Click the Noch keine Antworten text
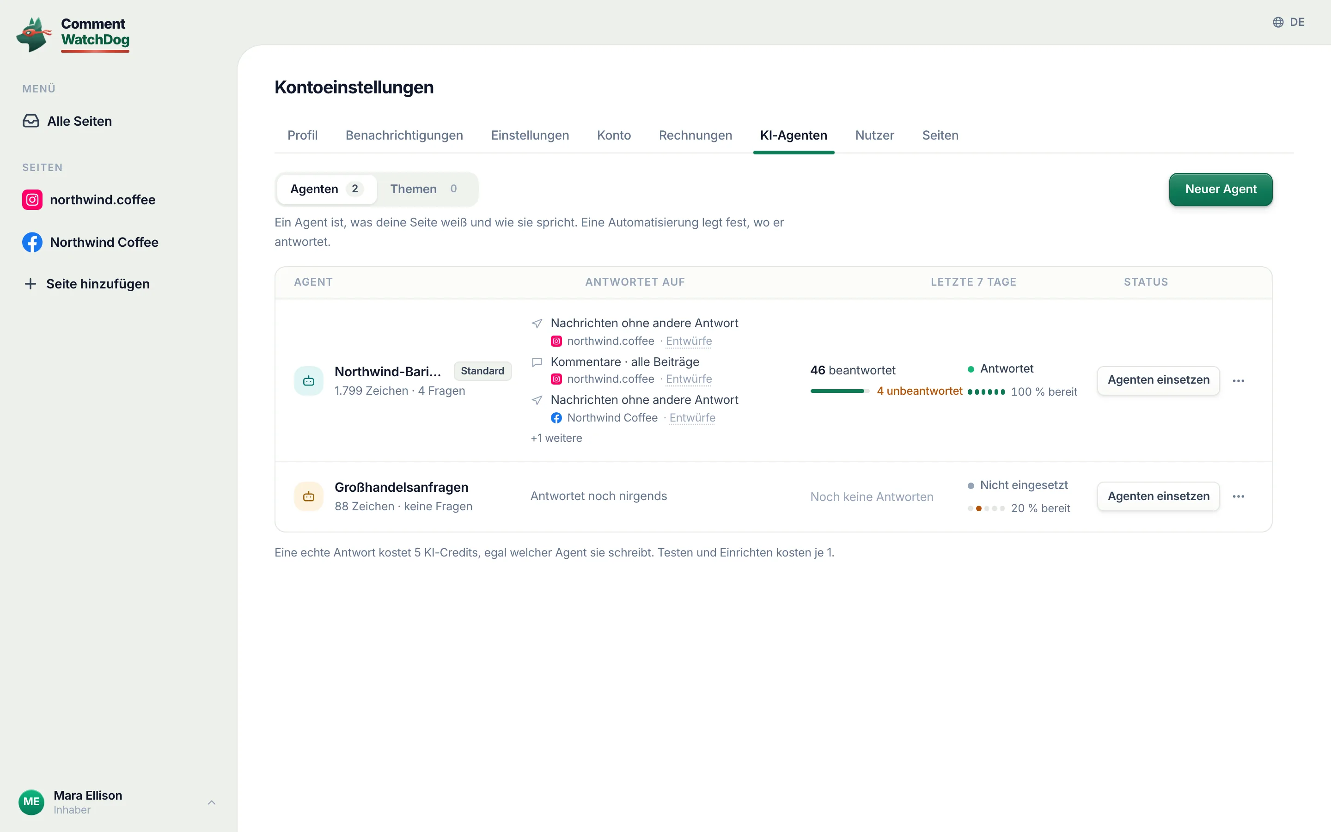Image resolution: width=1331 pixels, height=832 pixels. tap(872, 497)
